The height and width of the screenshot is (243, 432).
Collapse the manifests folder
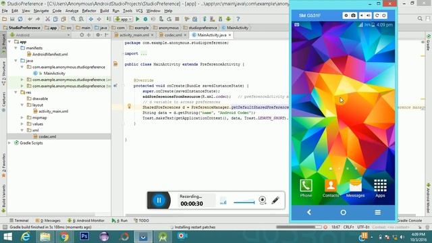click(x=16, y=48)
